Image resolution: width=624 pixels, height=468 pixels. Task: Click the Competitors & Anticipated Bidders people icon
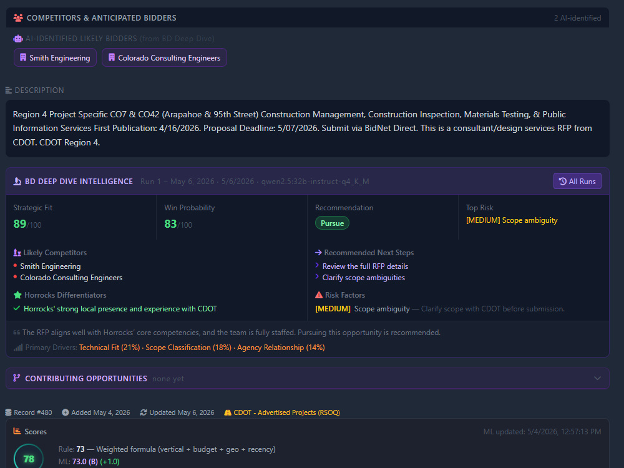click(18, 18)
